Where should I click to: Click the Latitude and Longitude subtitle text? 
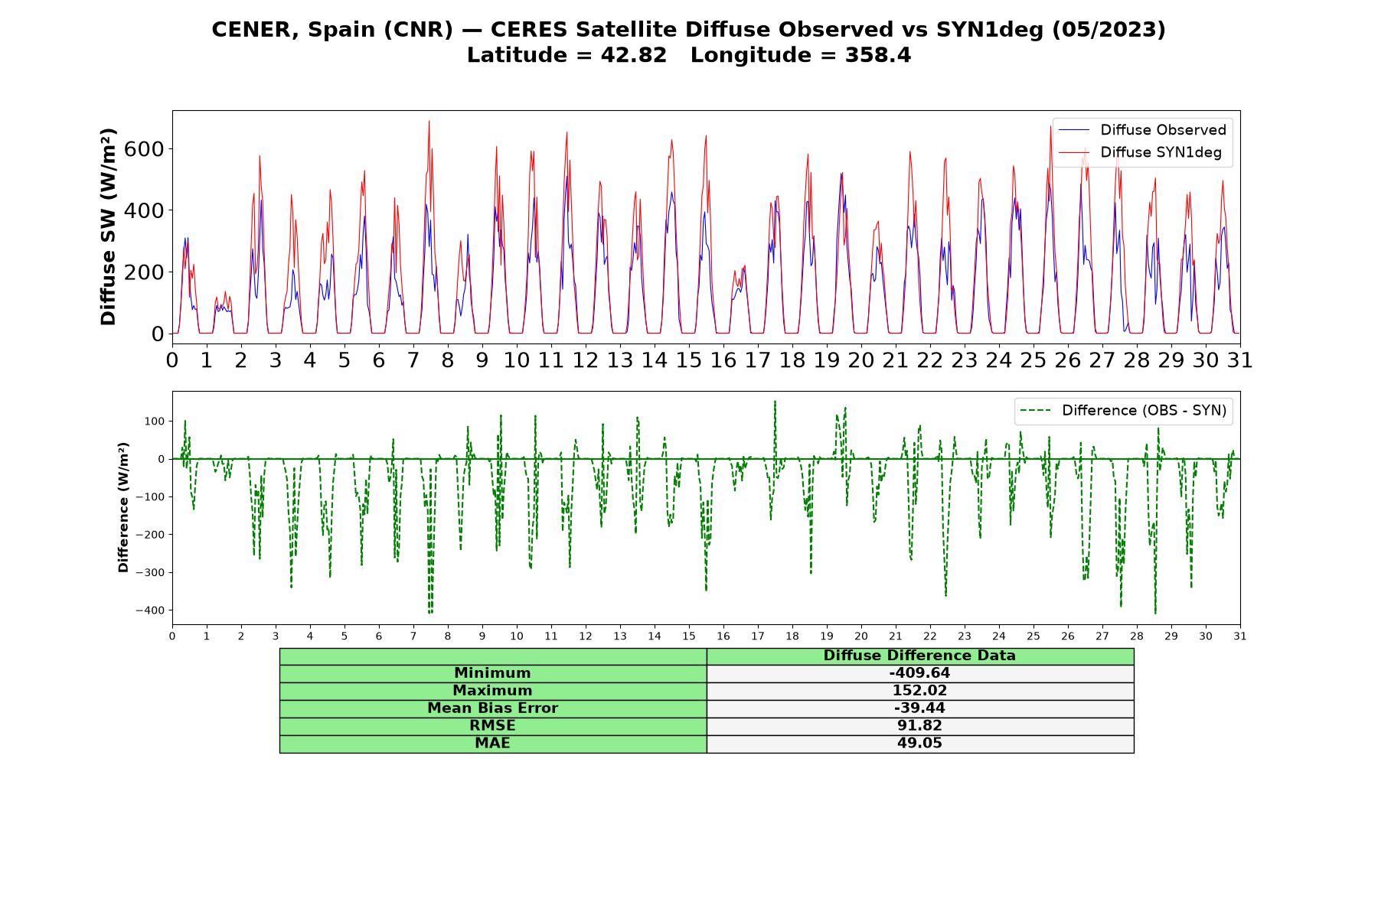688,55
